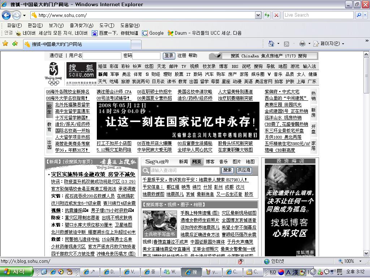Click the Sogou query input field
The width and height of the screenshot is (370, 278).
click(x=185, y=170)
